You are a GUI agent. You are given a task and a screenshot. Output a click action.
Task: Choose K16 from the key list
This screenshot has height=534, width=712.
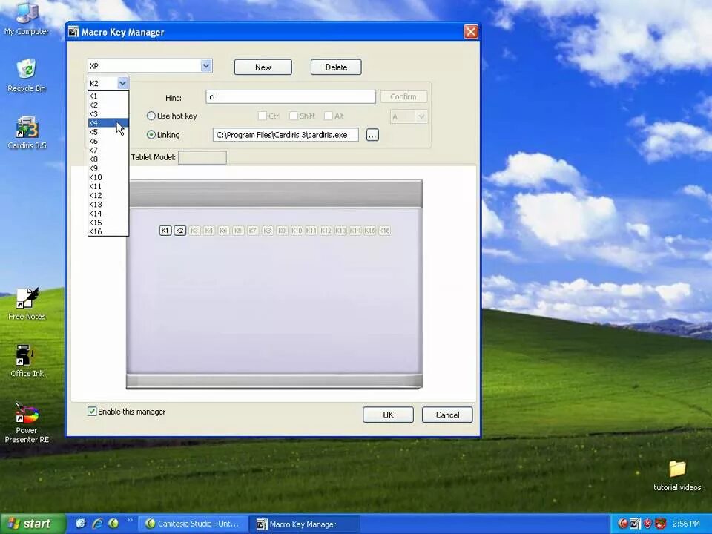[x=108, y=231]
